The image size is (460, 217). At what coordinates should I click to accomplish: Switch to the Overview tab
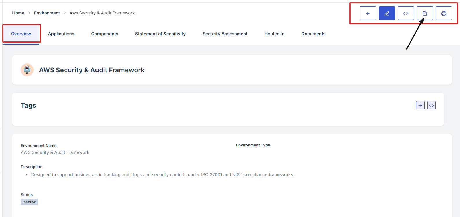click(x=21, y=34)
